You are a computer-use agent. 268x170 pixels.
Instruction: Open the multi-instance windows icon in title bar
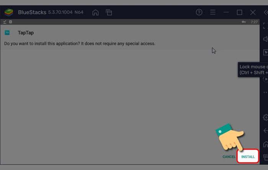pyautogui.click(x=109, y=12)
